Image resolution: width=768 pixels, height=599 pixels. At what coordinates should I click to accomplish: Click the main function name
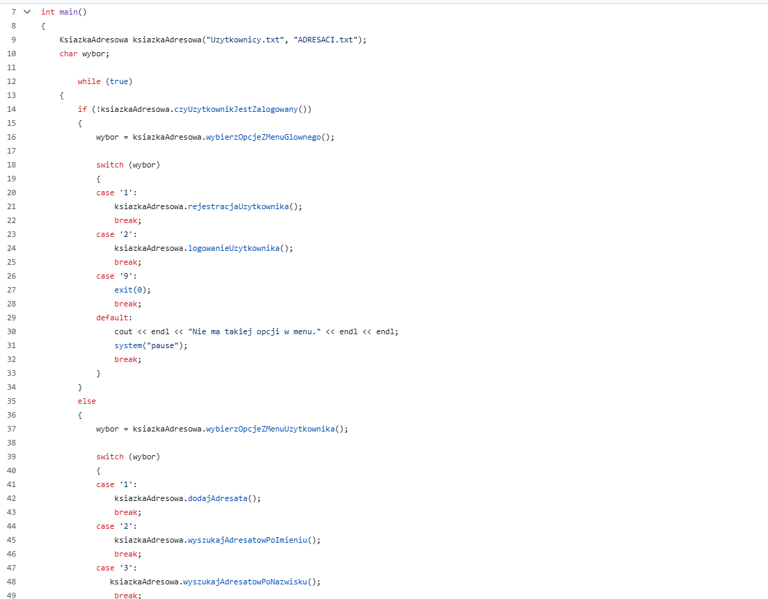69,12
